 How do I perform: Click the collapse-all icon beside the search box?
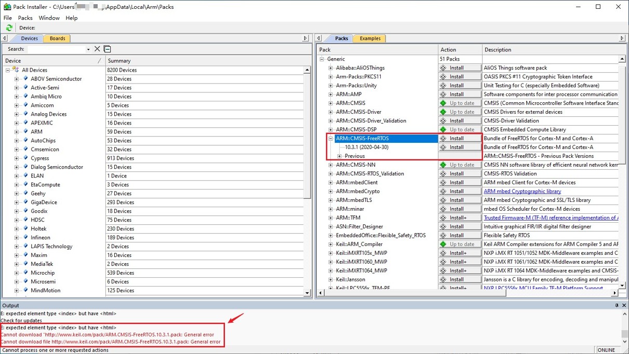tap(108, 49)
